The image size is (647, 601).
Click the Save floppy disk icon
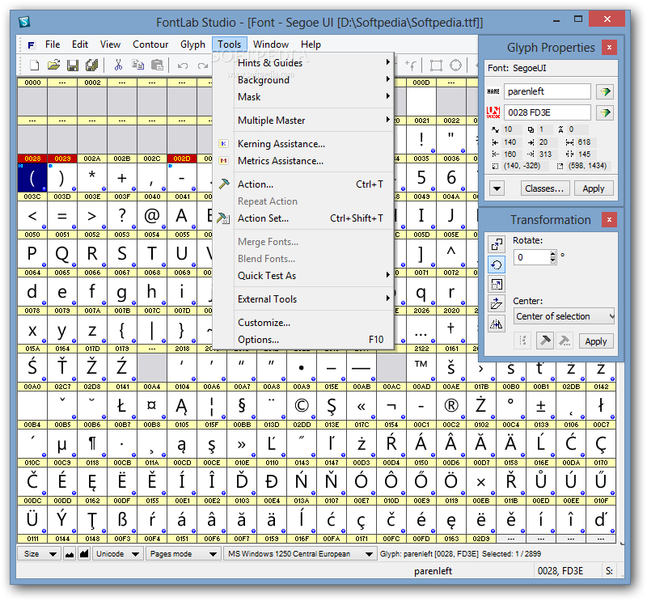[x=73, y=66]
